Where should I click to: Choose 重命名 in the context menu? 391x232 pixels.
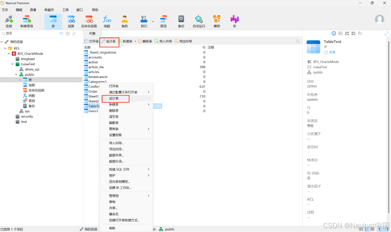click(x=126, y=214)
